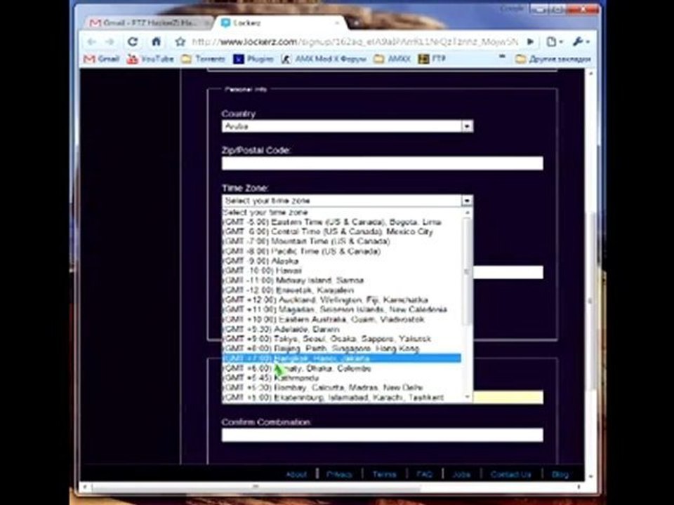Choose 'Select your time zone' option
674x505 pixels.
click(x=342, y=212)
